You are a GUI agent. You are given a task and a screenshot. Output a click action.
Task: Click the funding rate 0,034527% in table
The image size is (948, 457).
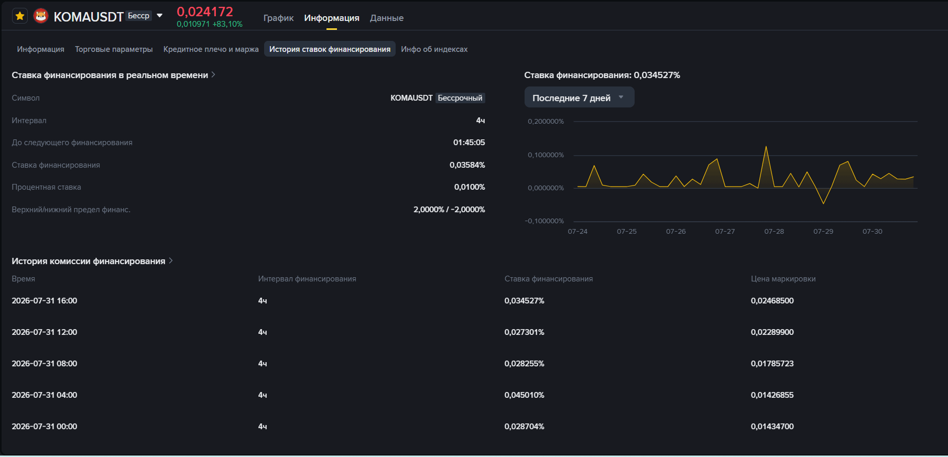[x=524, y=301]
